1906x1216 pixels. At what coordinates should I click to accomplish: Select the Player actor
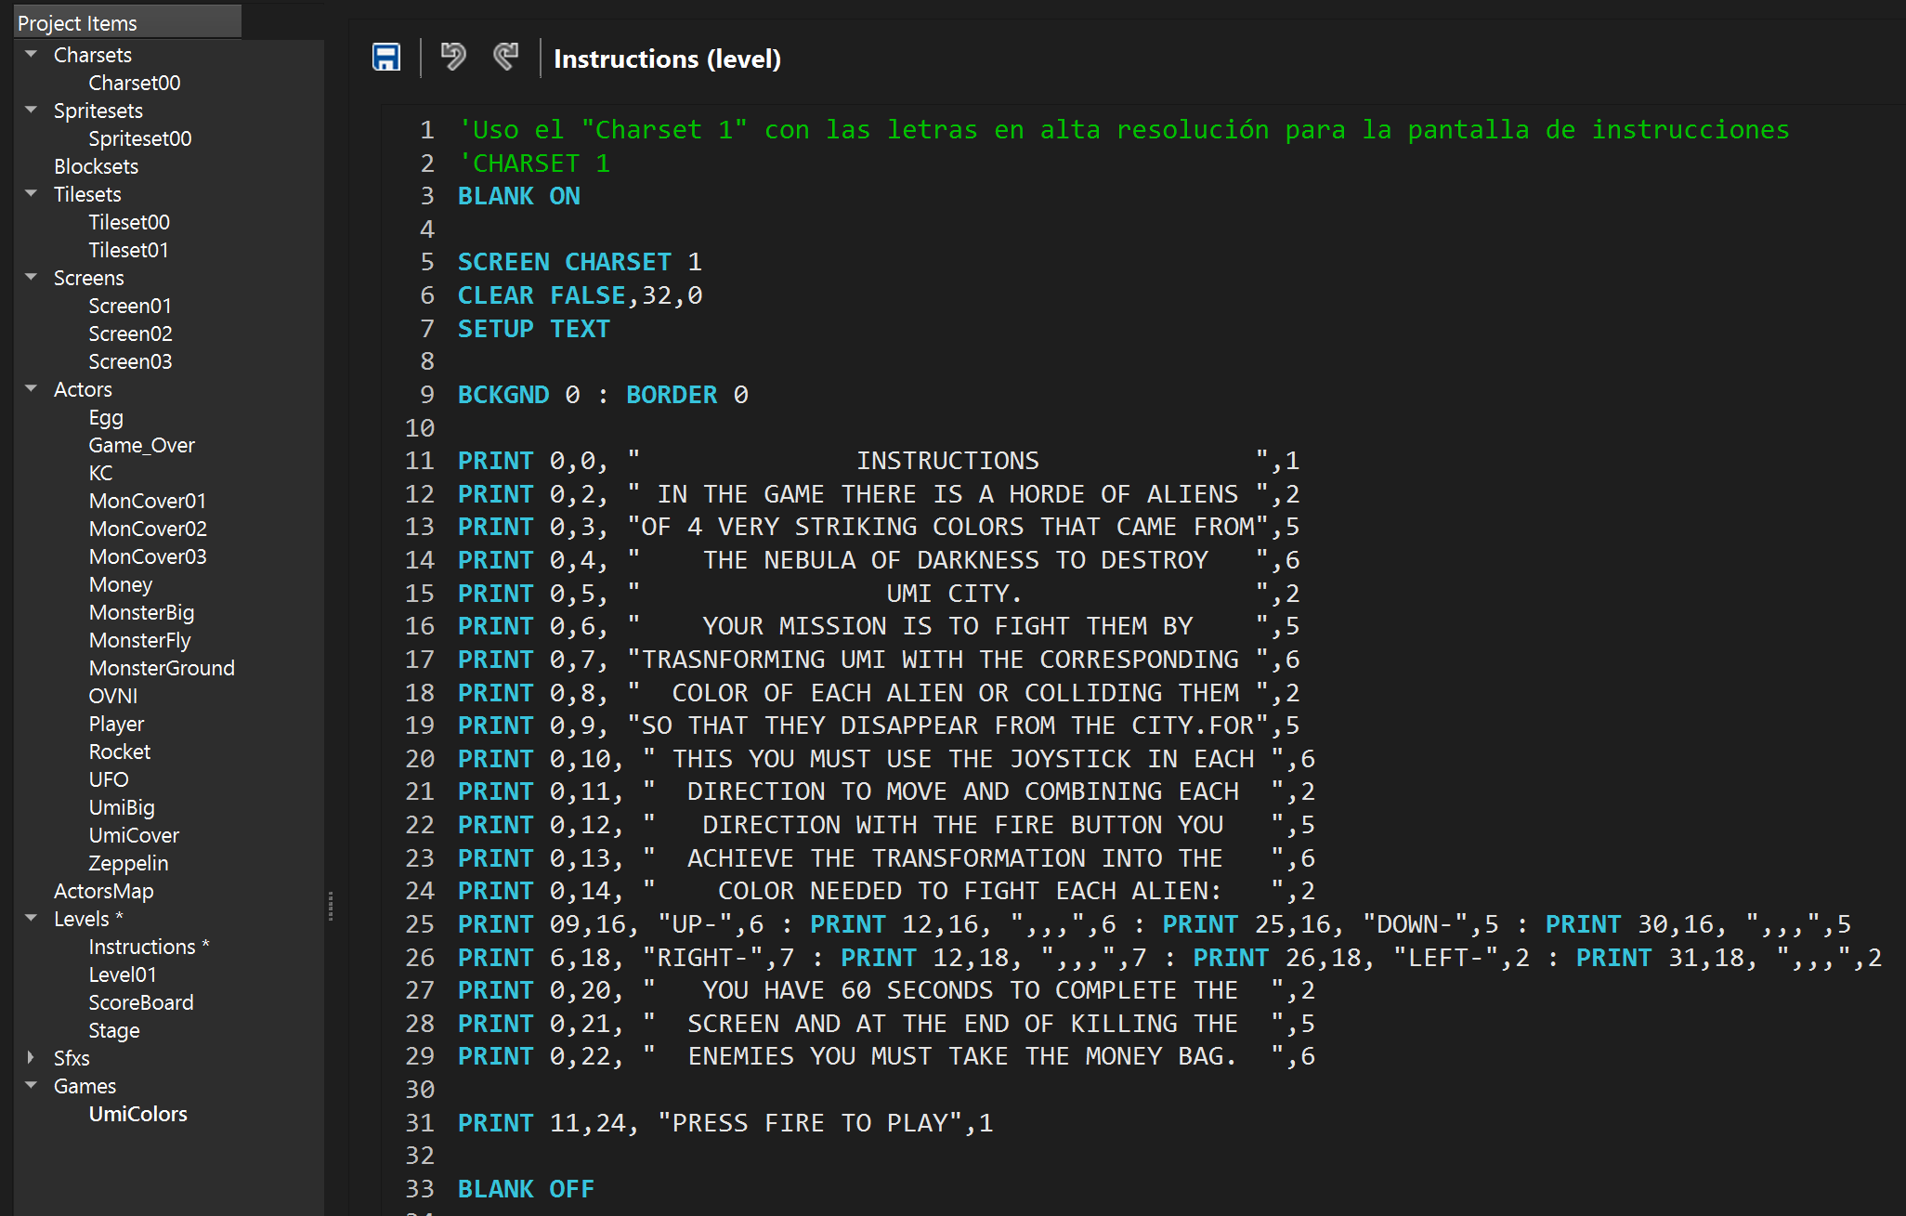pyautogui.click(x=116, y=724)
